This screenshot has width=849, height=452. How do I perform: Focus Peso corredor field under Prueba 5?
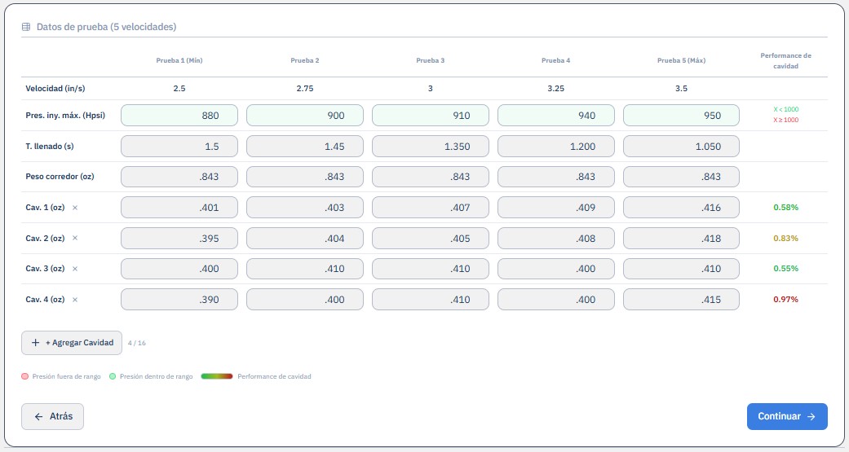pos(681,177)
